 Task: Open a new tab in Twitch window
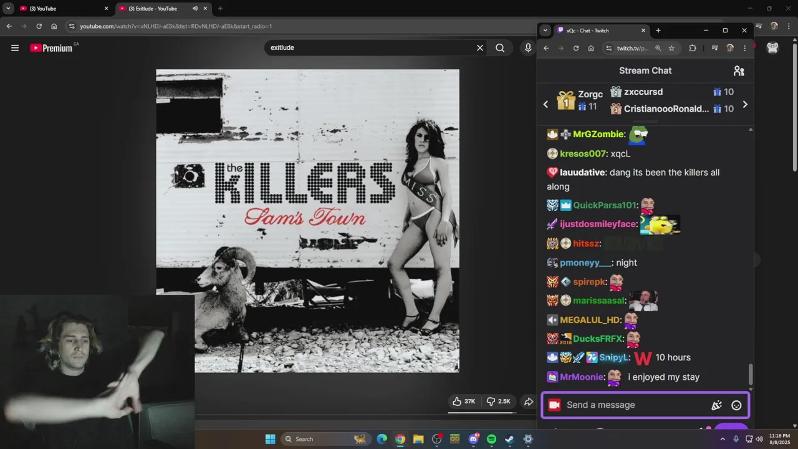658,31
